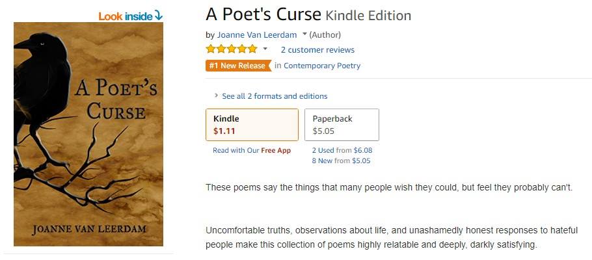Click the five-star rating icons

tap(232, 49)
